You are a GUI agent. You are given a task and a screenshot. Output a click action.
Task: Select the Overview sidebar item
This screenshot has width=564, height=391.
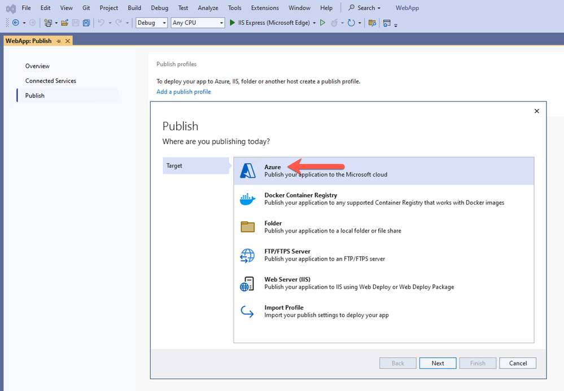[37, 66]
